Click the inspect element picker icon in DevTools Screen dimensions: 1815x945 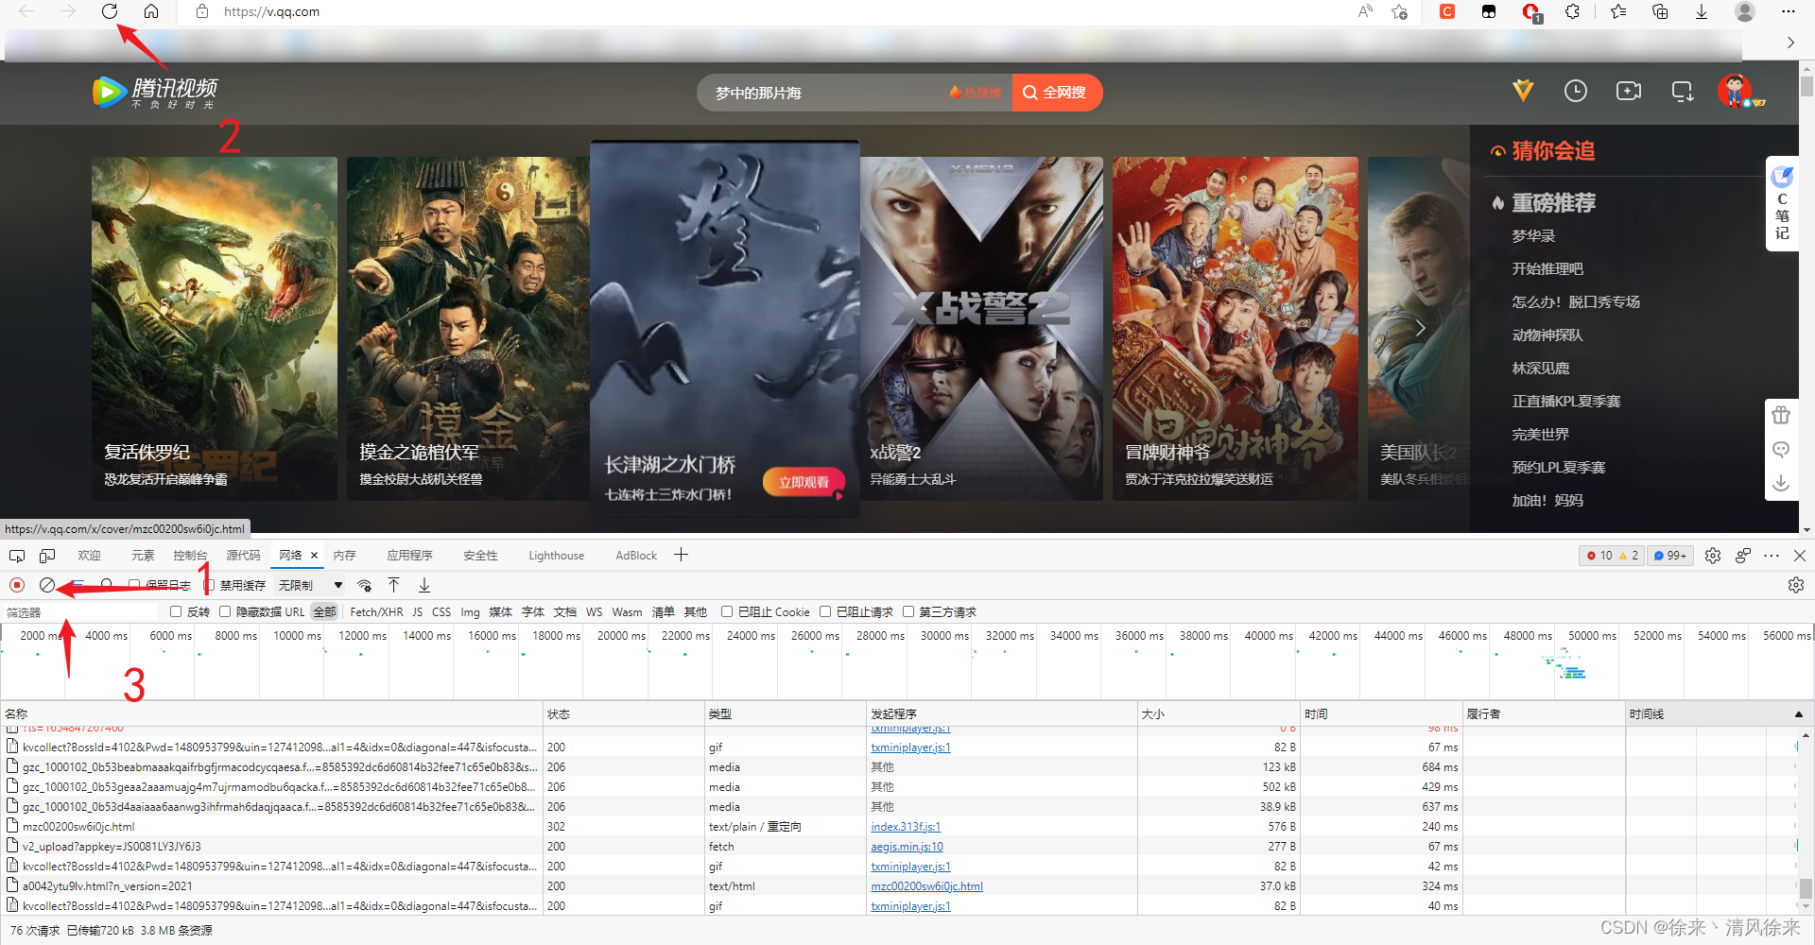coord(17,556)
